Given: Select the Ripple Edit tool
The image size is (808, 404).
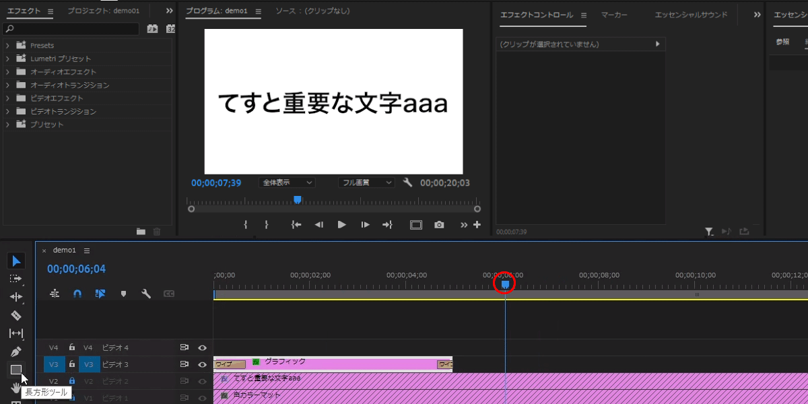Looking at the screenshot, I should pyautogui.click(x=16, y=297).
